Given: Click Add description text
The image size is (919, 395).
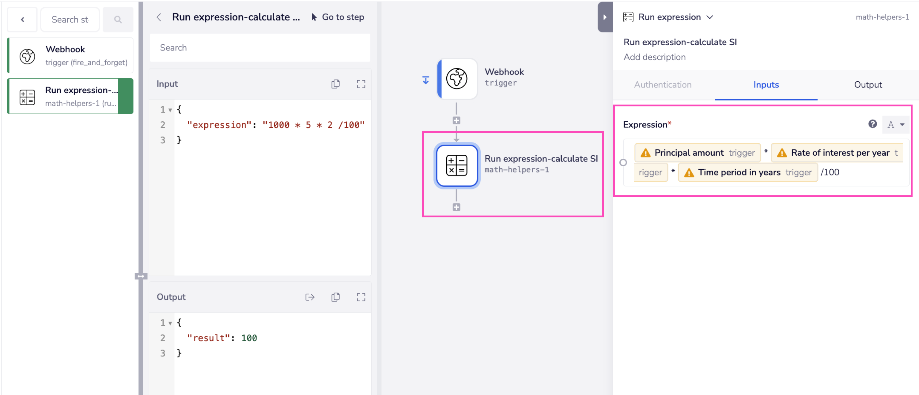Looking at the screenshot, I should click(x=654, y=57).
